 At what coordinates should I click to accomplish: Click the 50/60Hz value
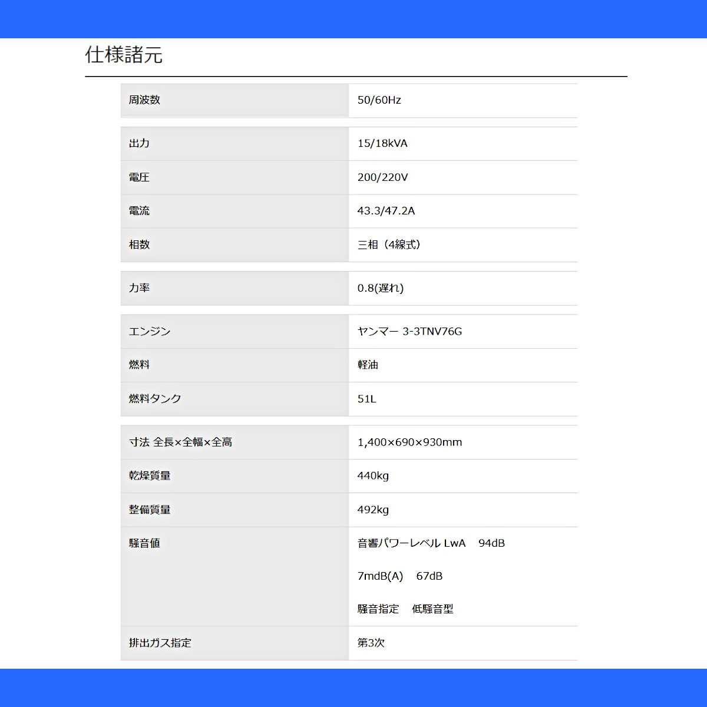pyautogui.click(x=379, y=100)
